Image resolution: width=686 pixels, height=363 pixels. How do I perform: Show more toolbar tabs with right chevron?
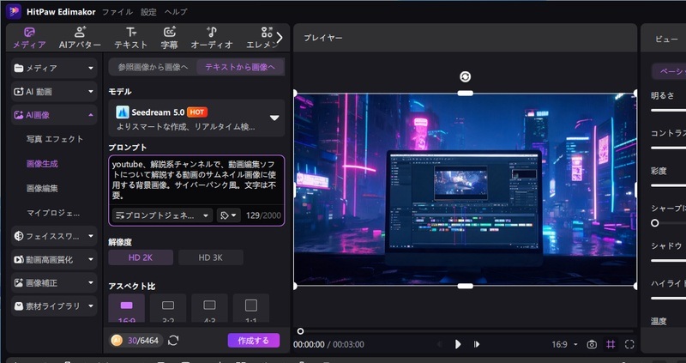280,38
